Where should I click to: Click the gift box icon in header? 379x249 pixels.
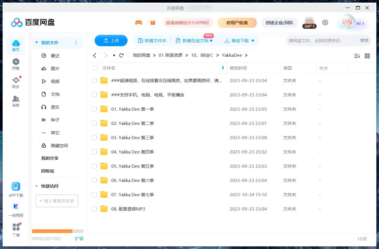[x=153, y=23]
